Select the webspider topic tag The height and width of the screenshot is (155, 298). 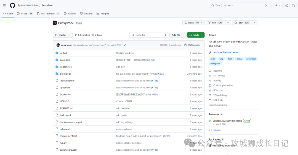pyautogui.click(x=215, y=64)
